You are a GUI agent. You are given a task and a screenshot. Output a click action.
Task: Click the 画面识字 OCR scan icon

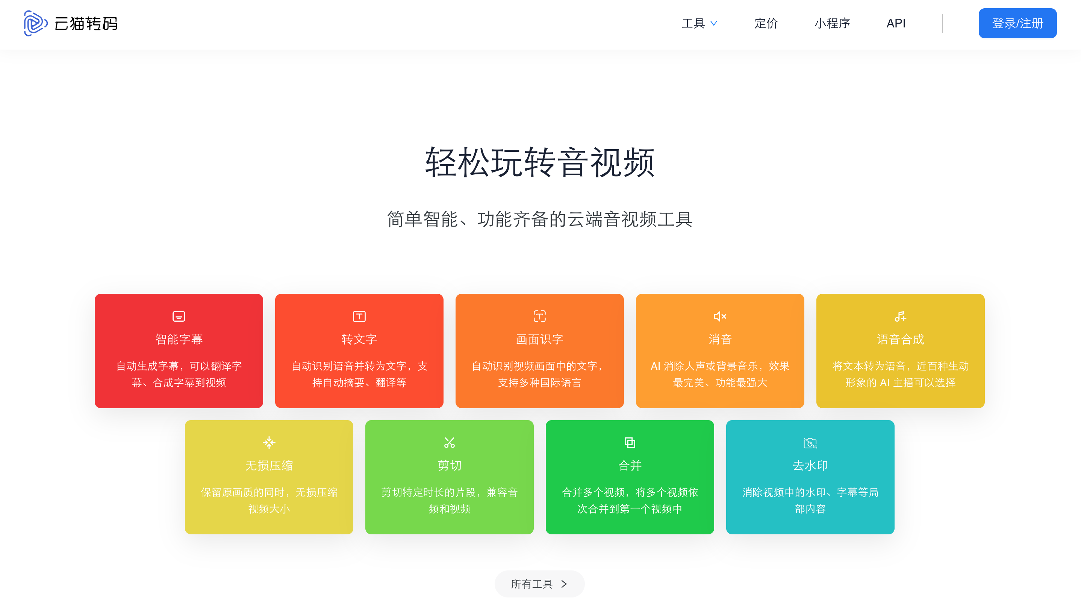(x=540, y=316)
